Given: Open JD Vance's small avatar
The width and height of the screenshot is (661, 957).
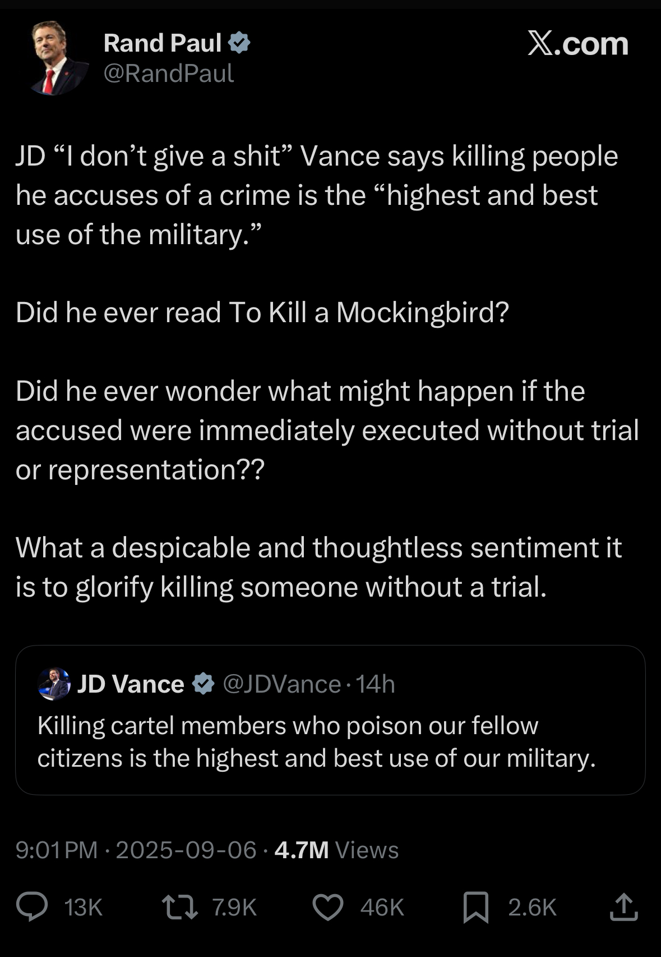Looking at the screenshot, I should coord(53,684).
